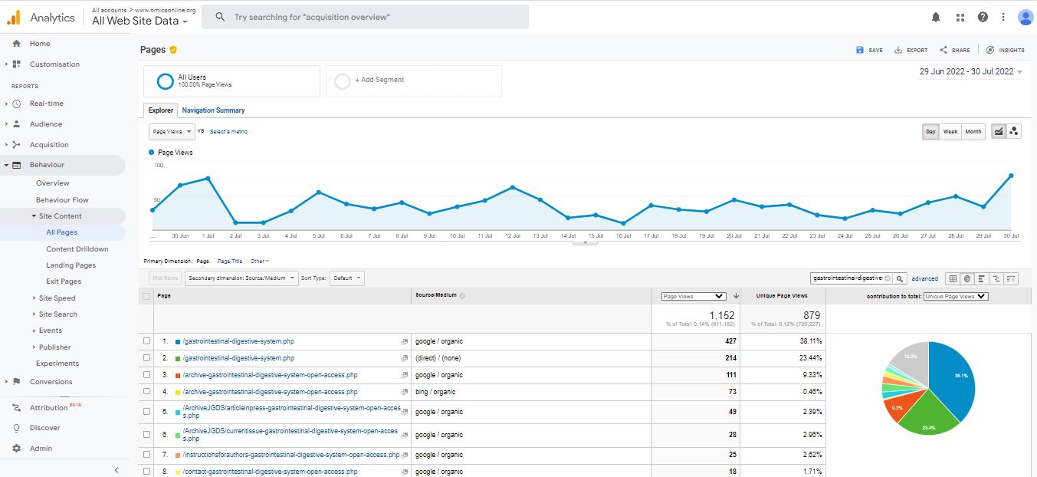Screen dimensions: 1037x477
Task: Click the Insights button
Action: point(1005,50)
